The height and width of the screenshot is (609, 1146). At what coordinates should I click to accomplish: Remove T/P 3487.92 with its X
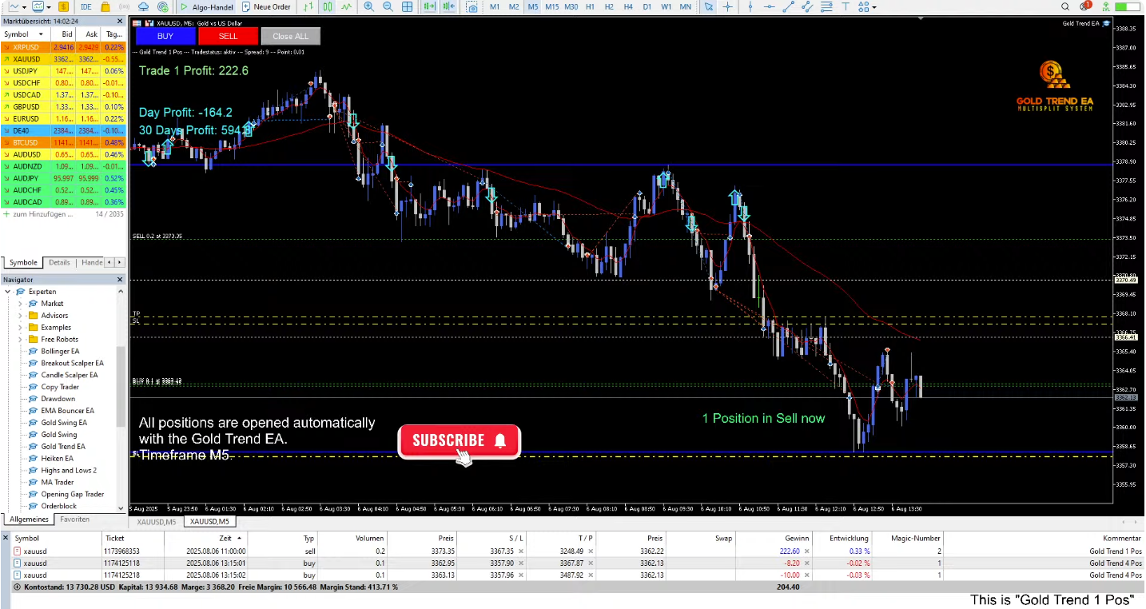pos(590,575)
